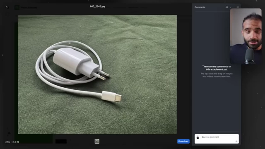Click the JPEG 2.9 MB file info text

pos(12,142)
